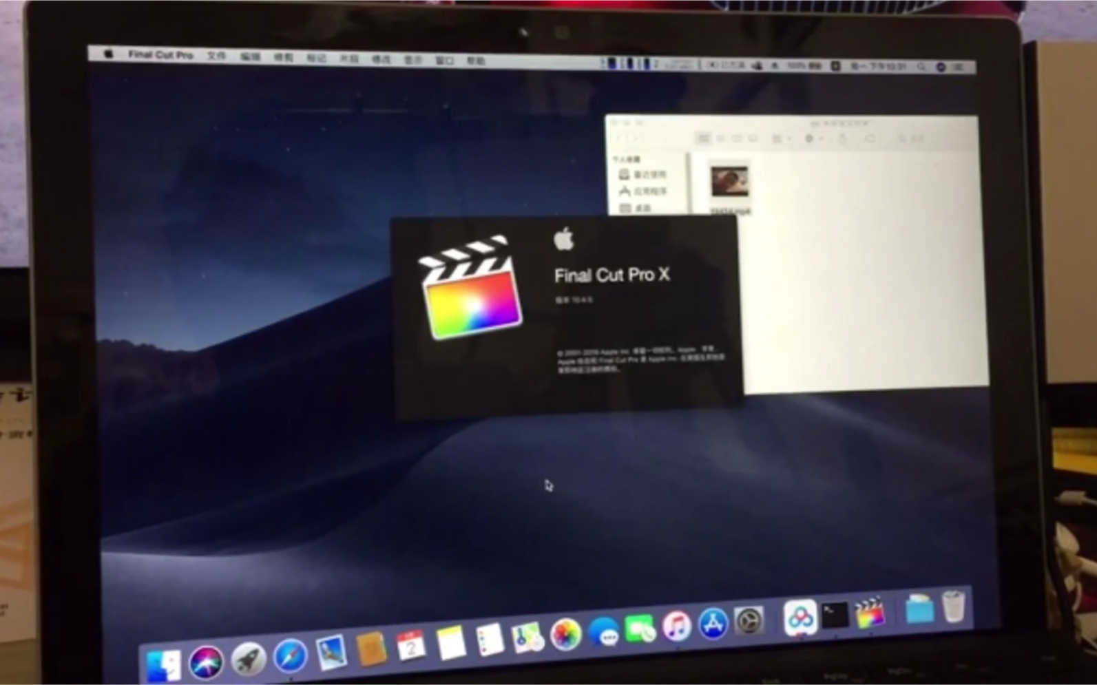Open FaceTime green icon in dock

point(640,629)
